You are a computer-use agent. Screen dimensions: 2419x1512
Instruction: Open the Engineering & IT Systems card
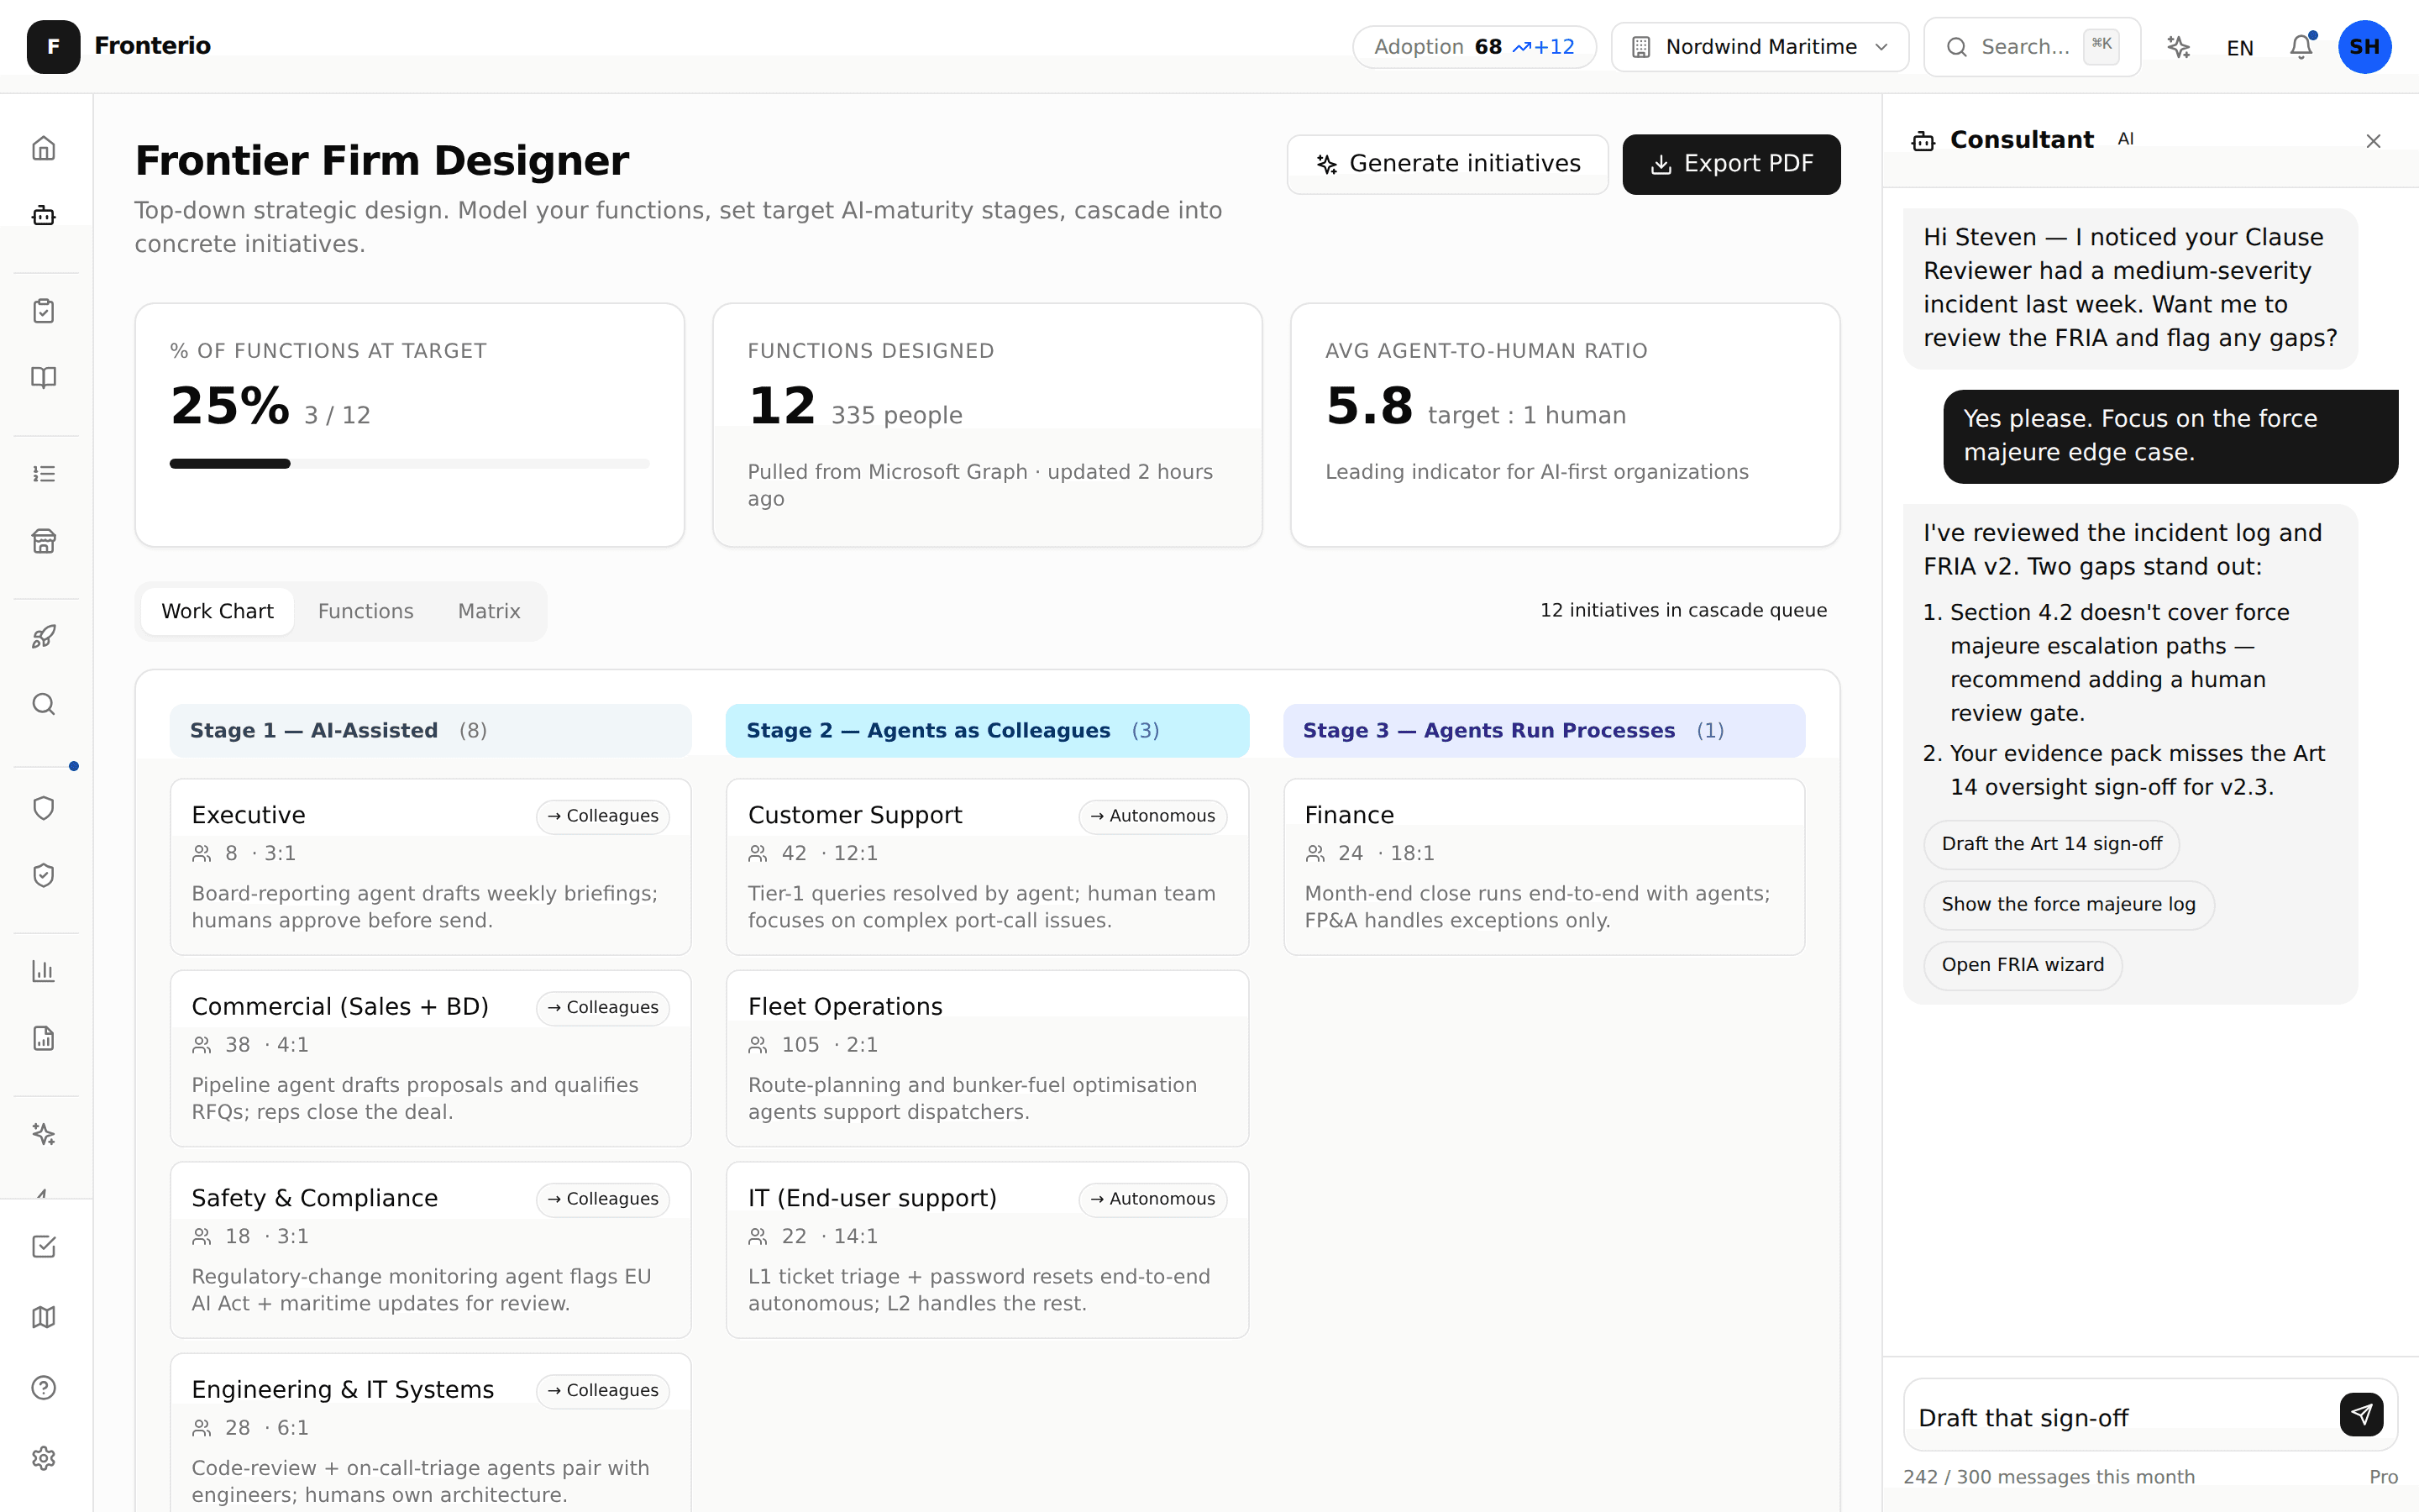[x=430, y=1435]
